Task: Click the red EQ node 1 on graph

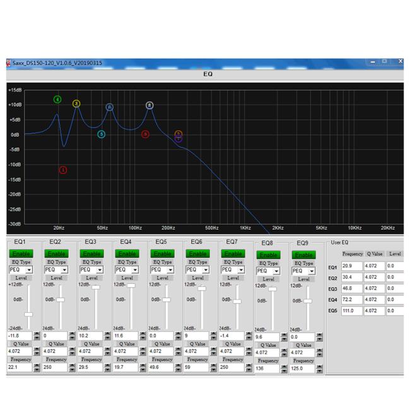Action: 62,170
